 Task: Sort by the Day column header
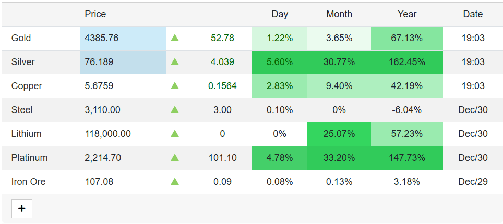pos(280,14)
